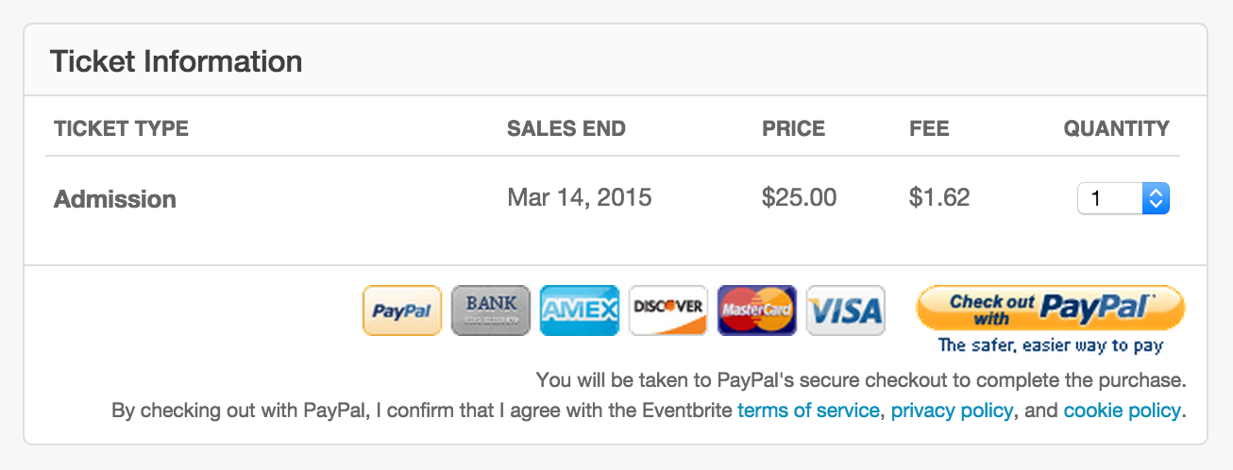
Task: Click the Mar 14, 2015 sales end date
Action: 580,198
